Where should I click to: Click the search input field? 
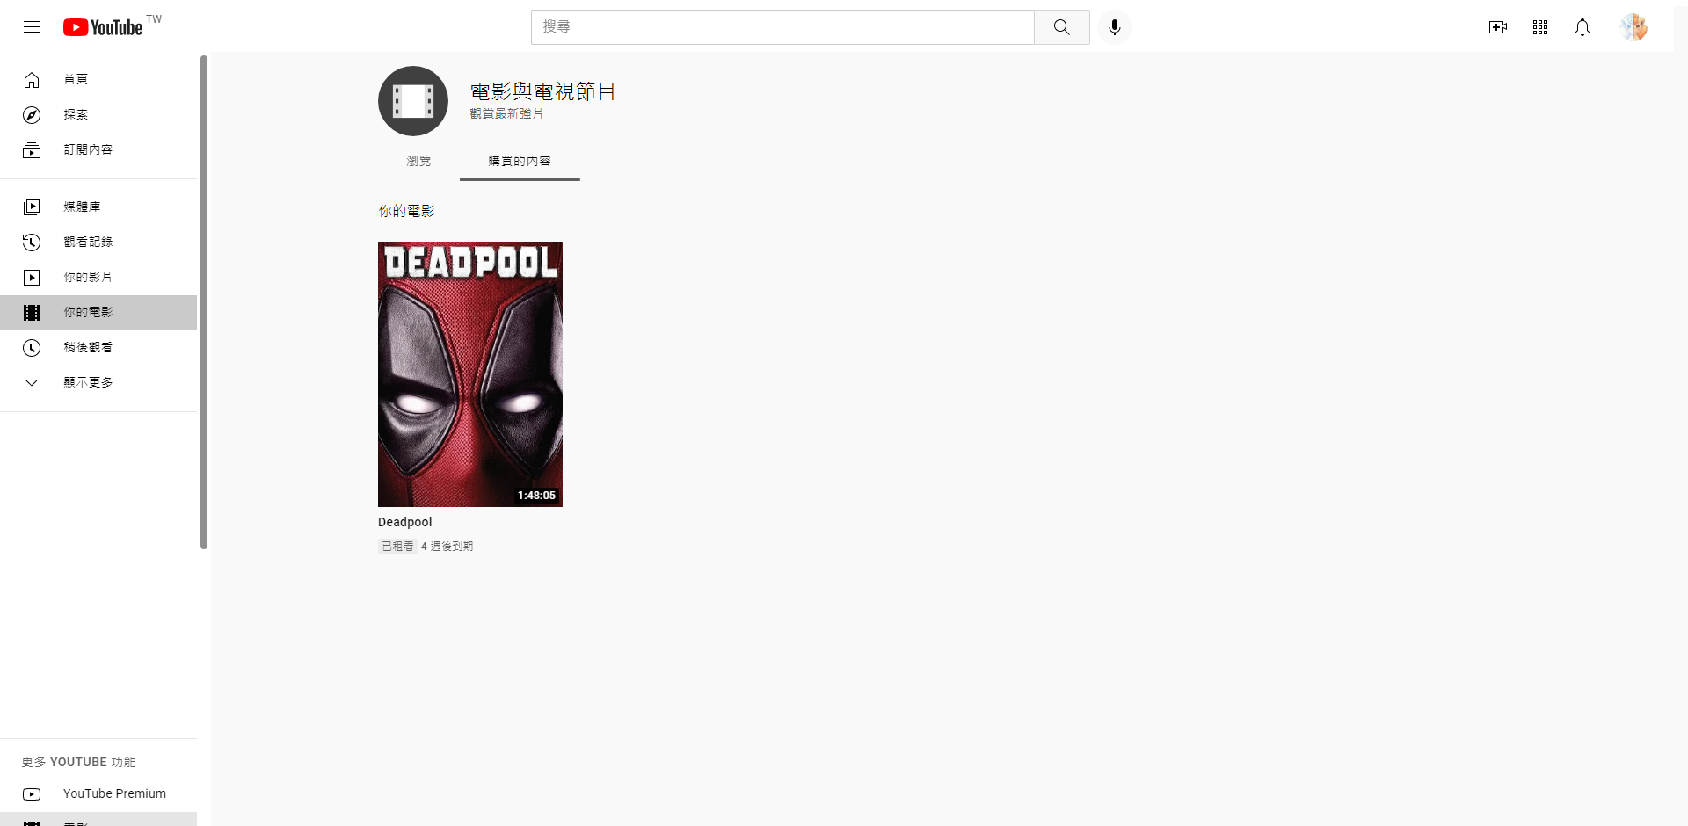point(782,27)
